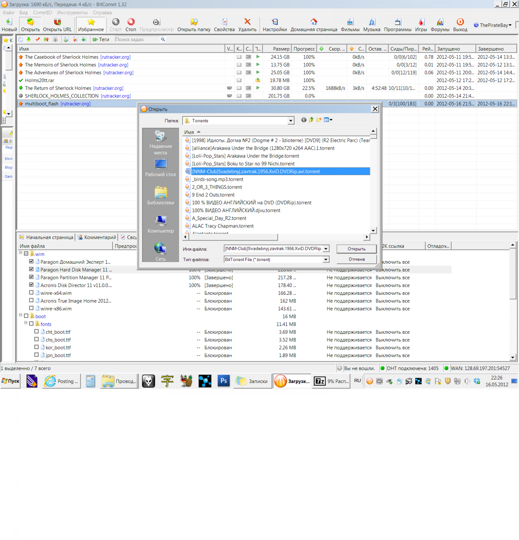
Task: Click the green down-arrow filter icon
Action: coord(29,39)
